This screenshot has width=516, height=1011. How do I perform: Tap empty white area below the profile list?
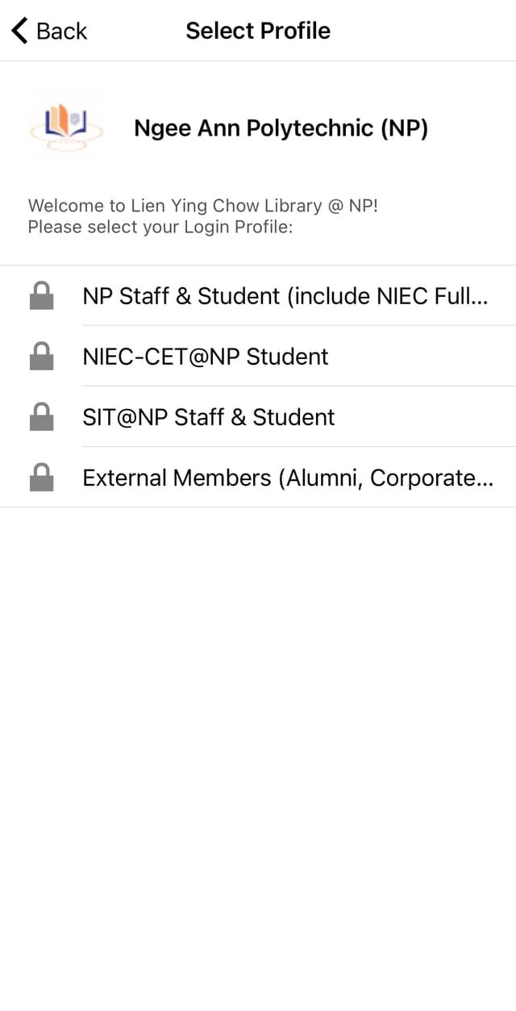click(258, 726)
